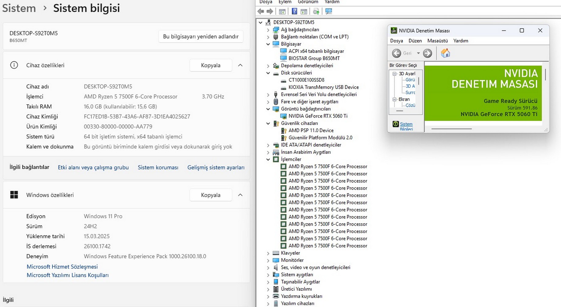Open the Geri history dropdown arrow

pos(418,53)
